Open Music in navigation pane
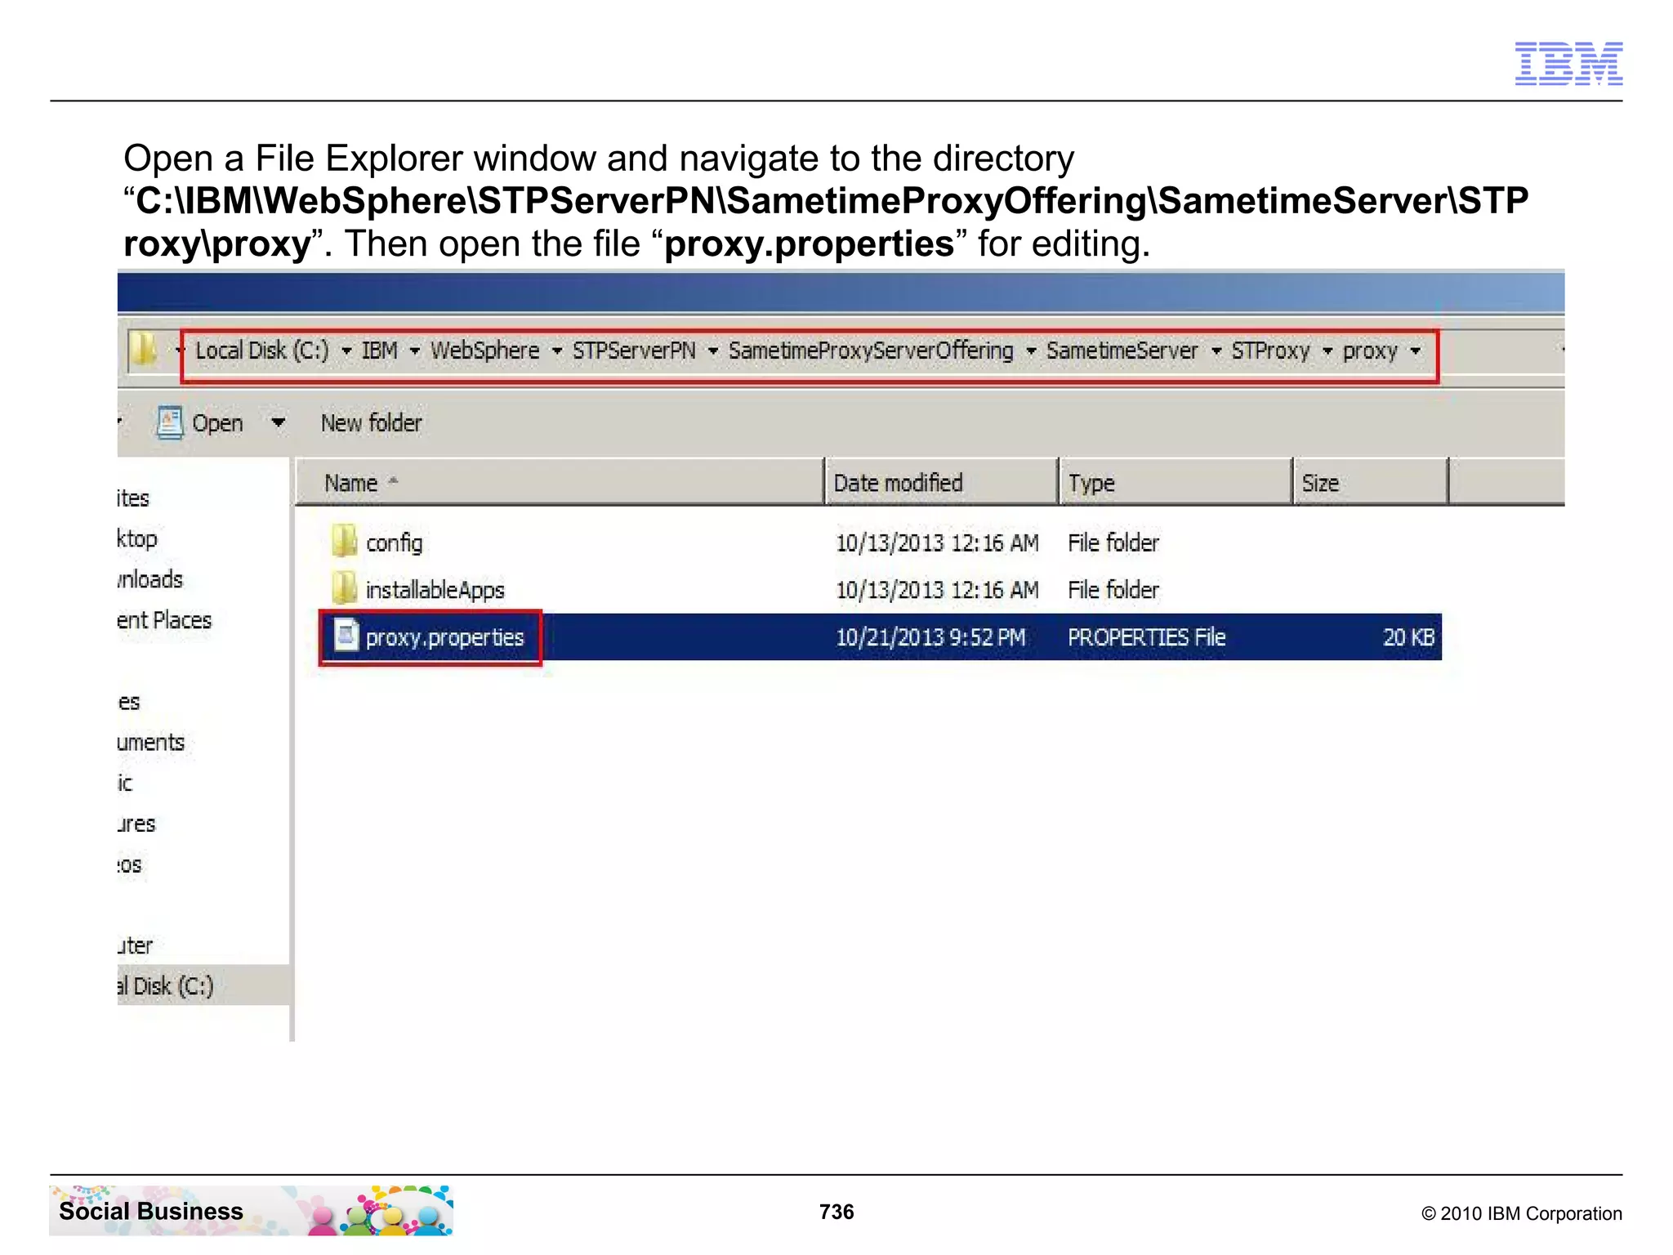 tap(125, 783)
